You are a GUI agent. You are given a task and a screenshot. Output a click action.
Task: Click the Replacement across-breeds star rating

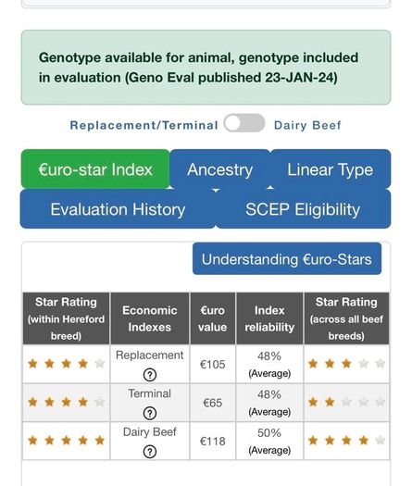coord(346,364)
